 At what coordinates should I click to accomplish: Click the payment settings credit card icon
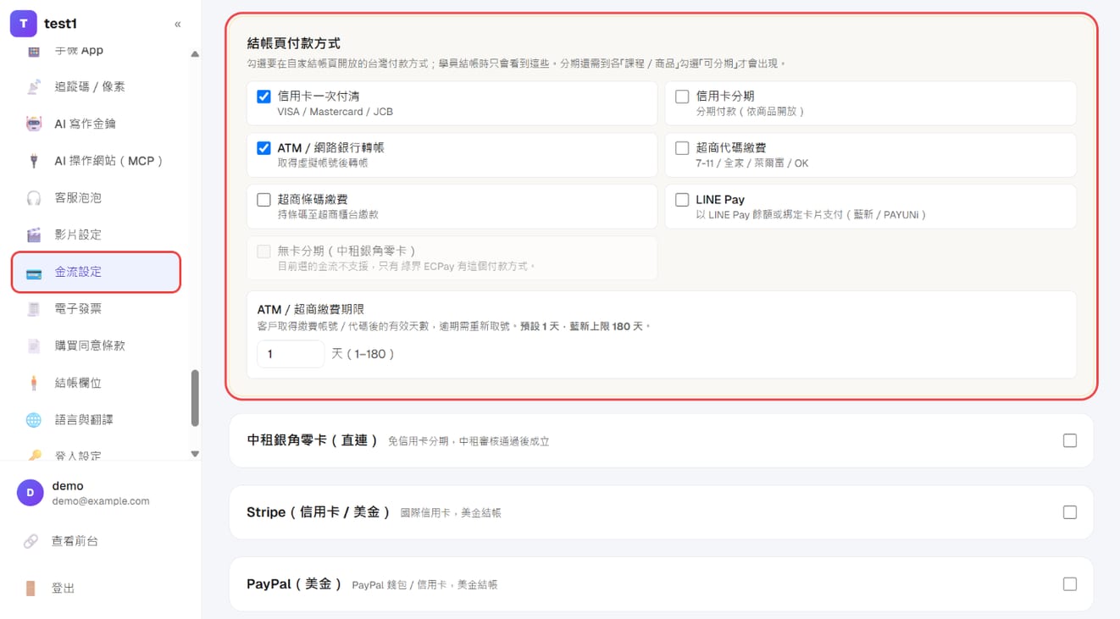(34, 273)
